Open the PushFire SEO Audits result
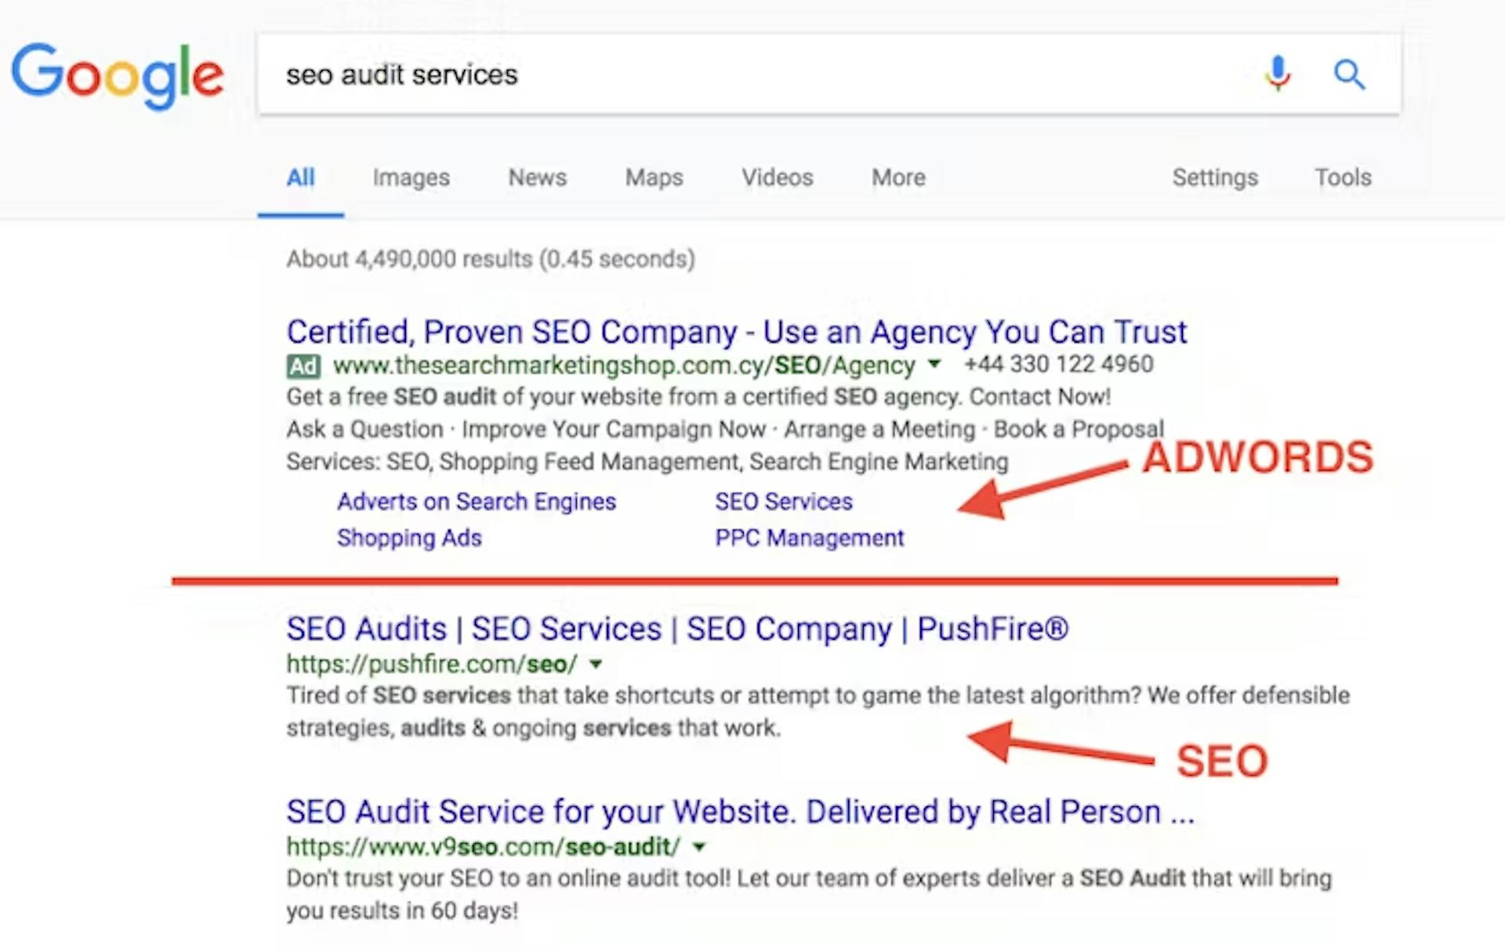 coord(677,629)
